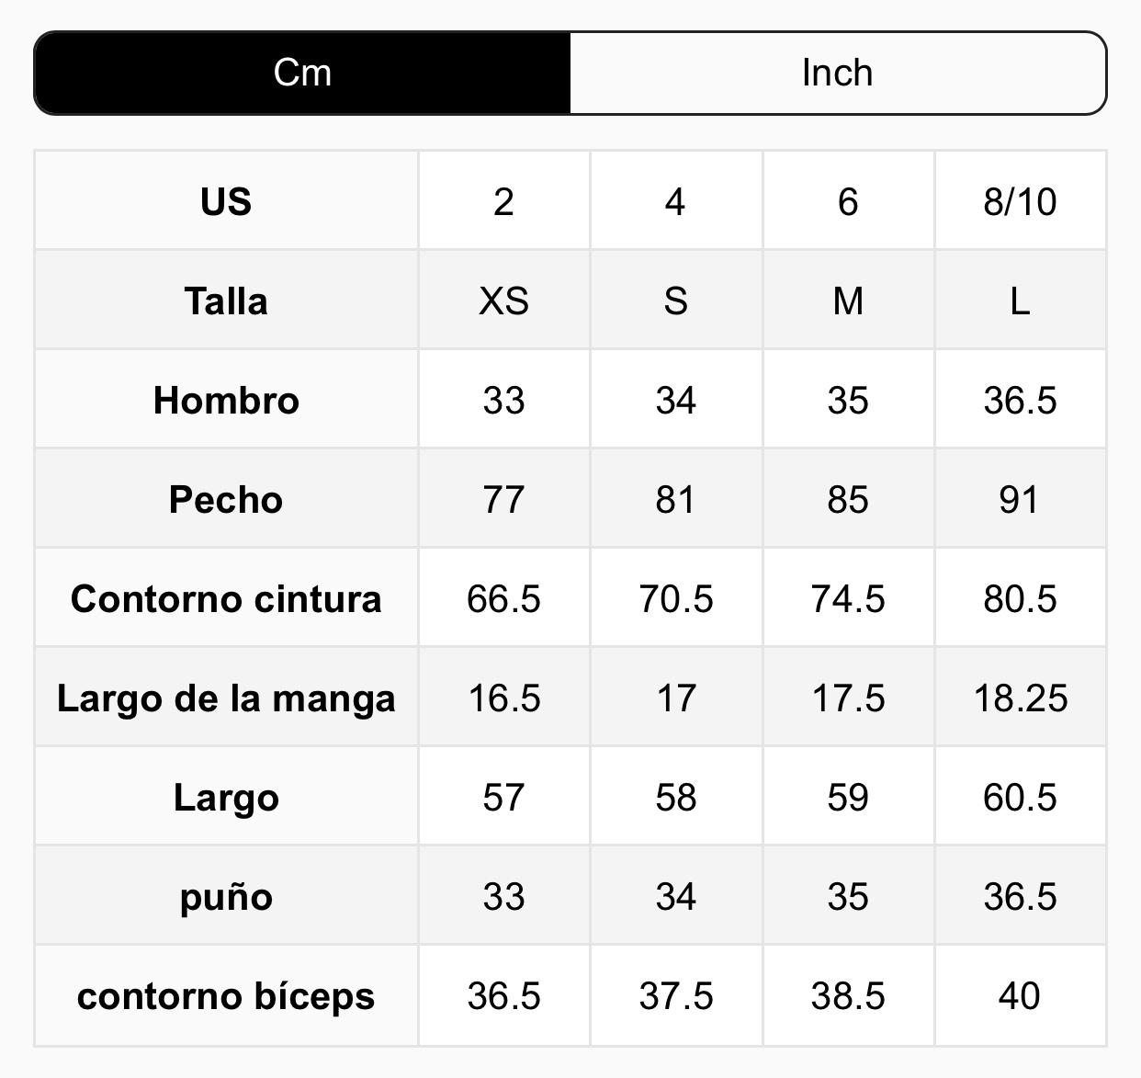1141x1078 pixels.
Task: Click the M size cell
Action: pyautogui.click(x=847, y=301)
